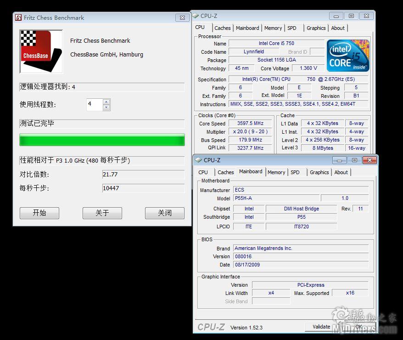Screen dimensions: 403x340
Task: Click chipset value DMI Host Bridge
Action: 301,209
